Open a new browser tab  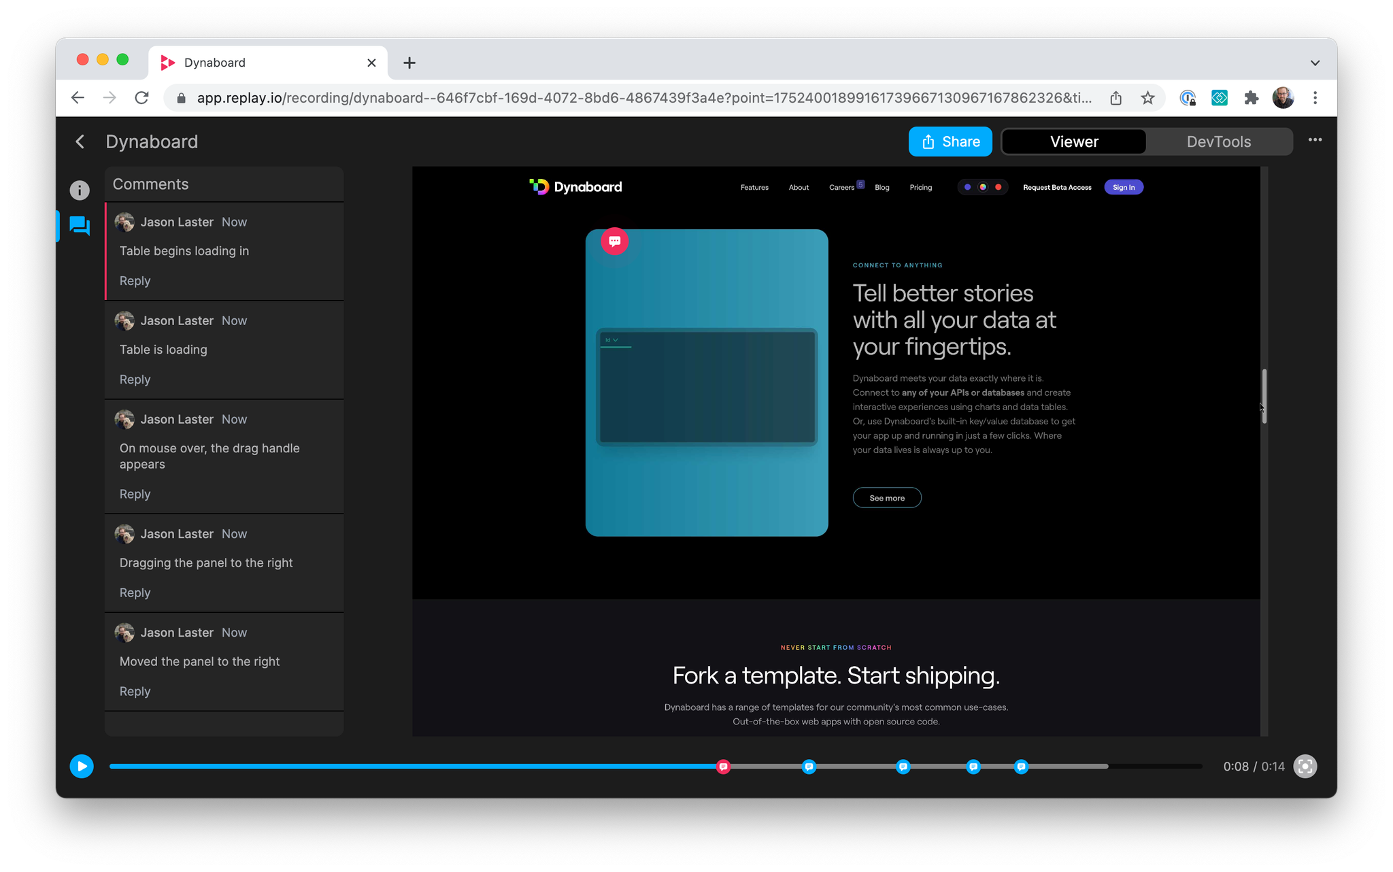pyautogui.click(x=409, y=63)
